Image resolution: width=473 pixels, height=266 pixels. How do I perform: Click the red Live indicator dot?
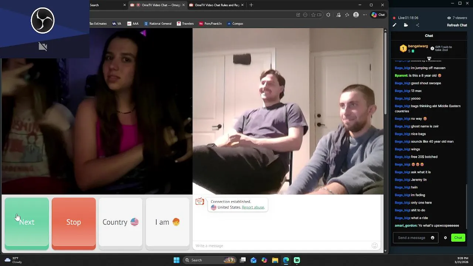394,18
